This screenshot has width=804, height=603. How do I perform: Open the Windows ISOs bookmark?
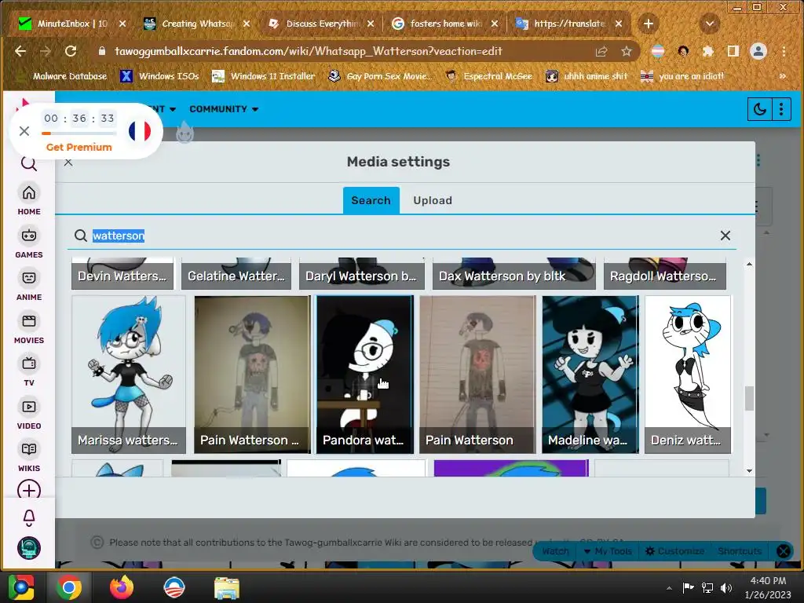pyautogui.click(x=159, y=76)
